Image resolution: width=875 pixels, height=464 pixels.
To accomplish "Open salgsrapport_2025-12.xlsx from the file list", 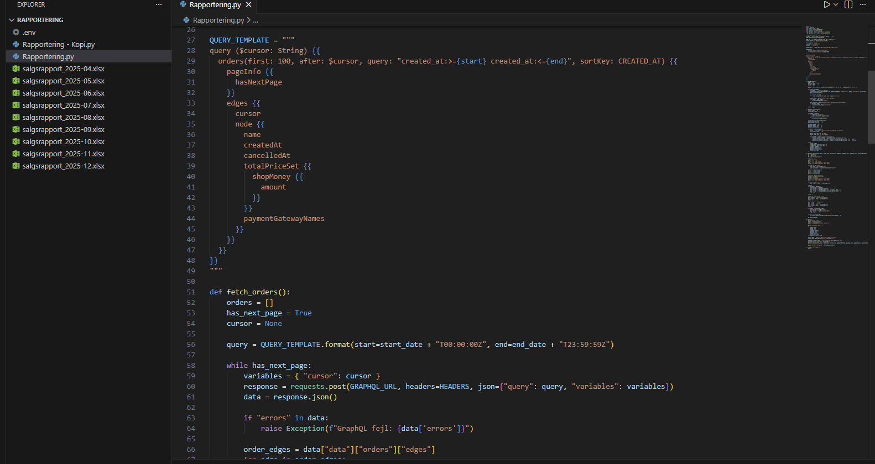I will 63,166.
